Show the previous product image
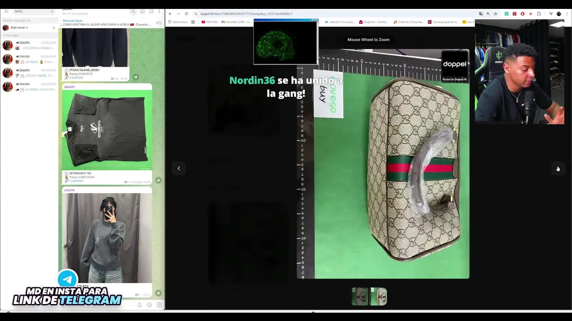Screen dimensions: 572x321 click(x=179, y=168)
